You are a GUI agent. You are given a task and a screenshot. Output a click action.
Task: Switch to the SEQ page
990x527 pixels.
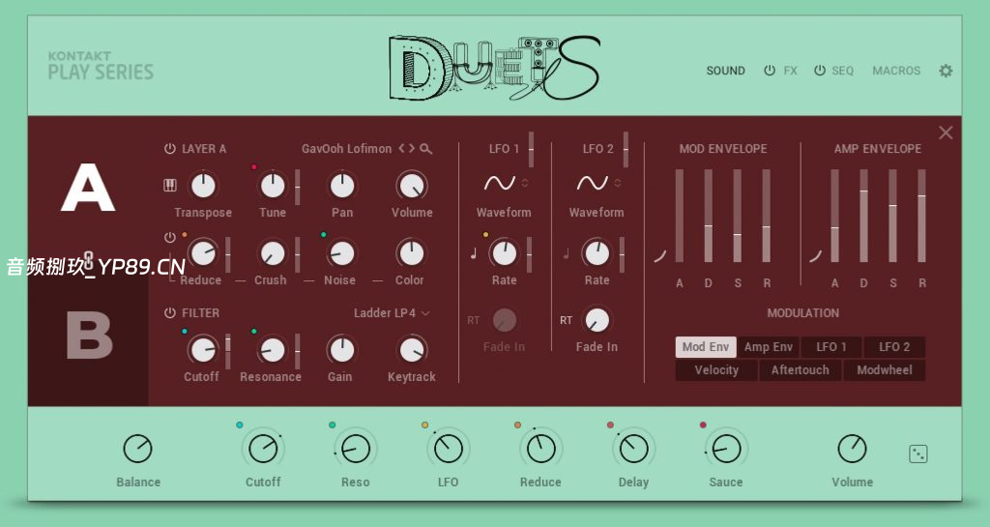(843, 71)
